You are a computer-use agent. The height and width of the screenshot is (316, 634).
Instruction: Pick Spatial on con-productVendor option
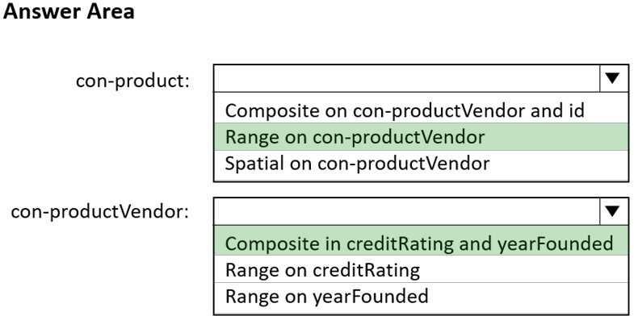pyautogui.click(x=421, y=164)
